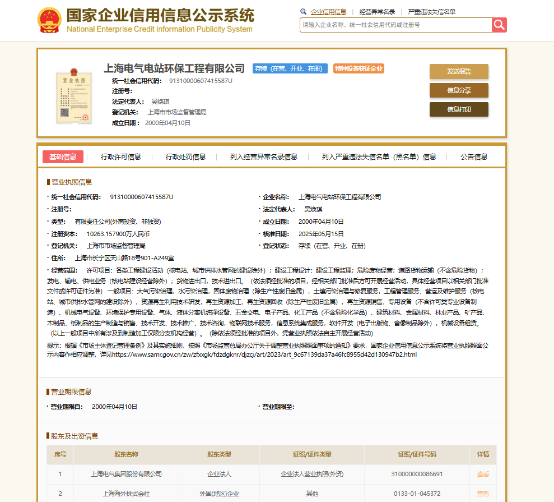Click approval date 2025年05月15日
Screen dimensions: 554x502
coord(321,234)
